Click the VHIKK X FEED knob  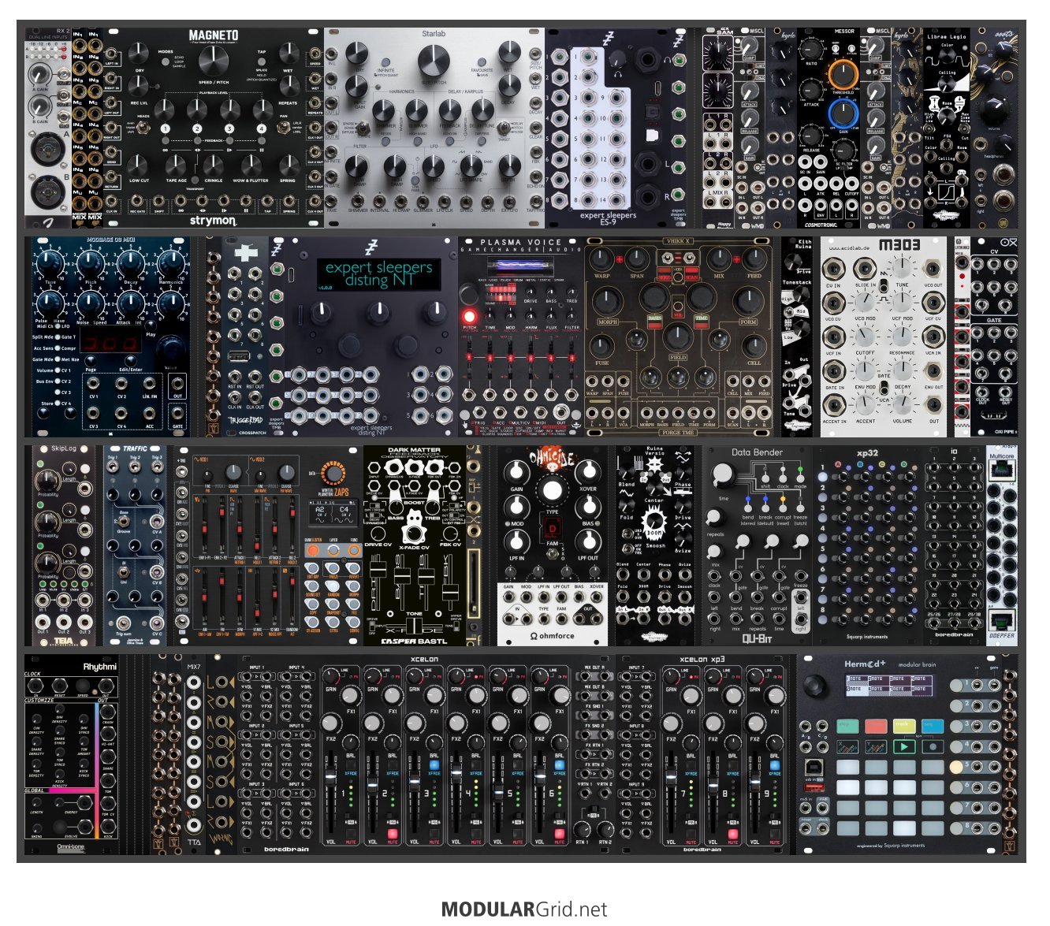[x=754, y=258]
